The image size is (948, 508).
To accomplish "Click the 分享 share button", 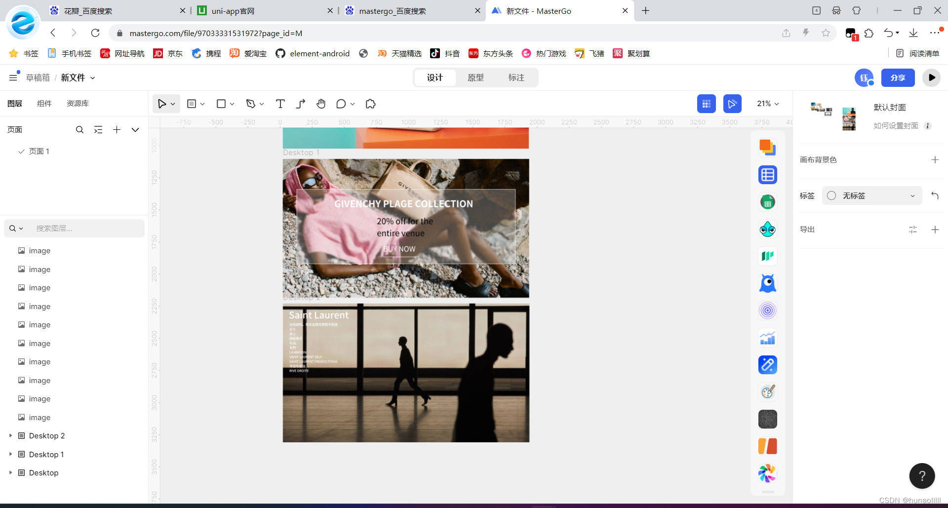I will (898, 78).
